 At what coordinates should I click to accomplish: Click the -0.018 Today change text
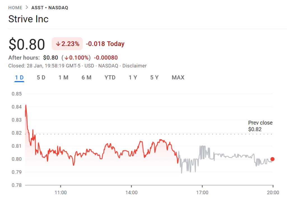click(x=105, y=44)
